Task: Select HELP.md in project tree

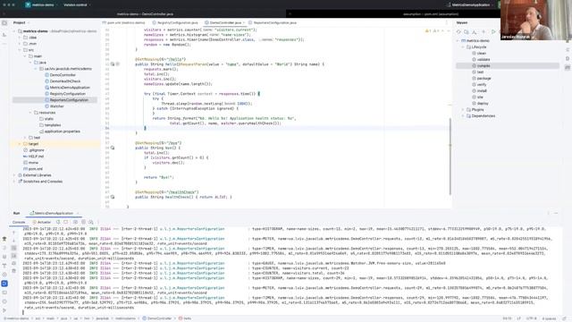Action: (36, 157)
